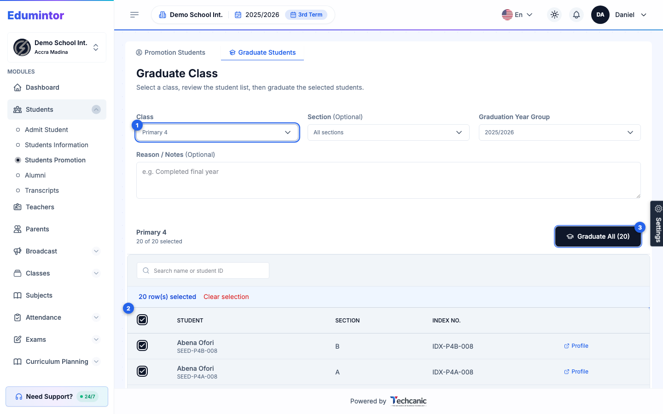Open Profile link for IDX-P4A-008
Viewport: 663px width, 414px height.
tap(576, 372)
